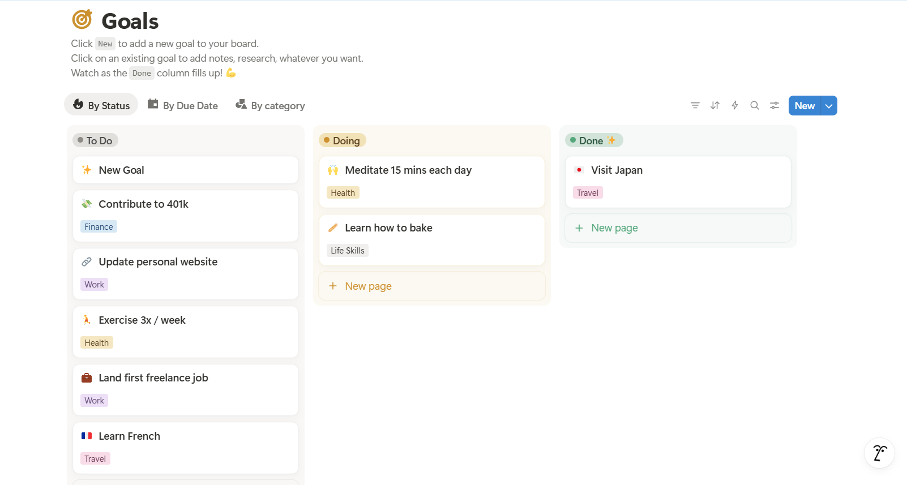
Task: Open the Meditate 15 mins each day card
Action: 408,170
